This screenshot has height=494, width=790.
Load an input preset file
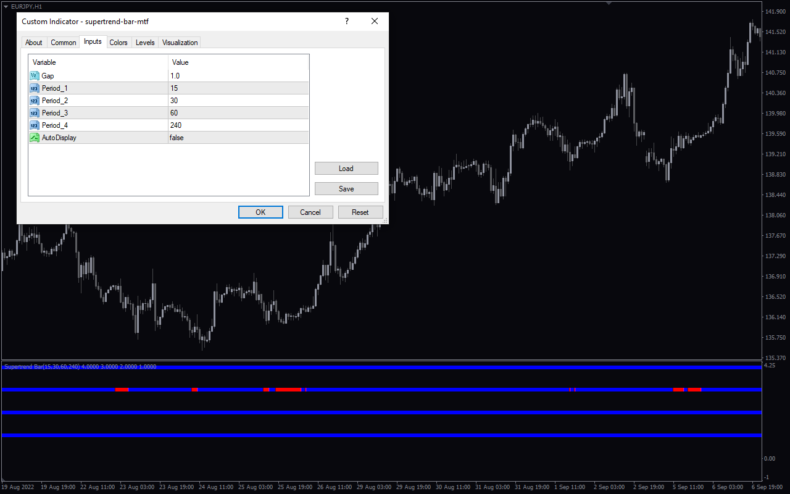click(346, 169)
